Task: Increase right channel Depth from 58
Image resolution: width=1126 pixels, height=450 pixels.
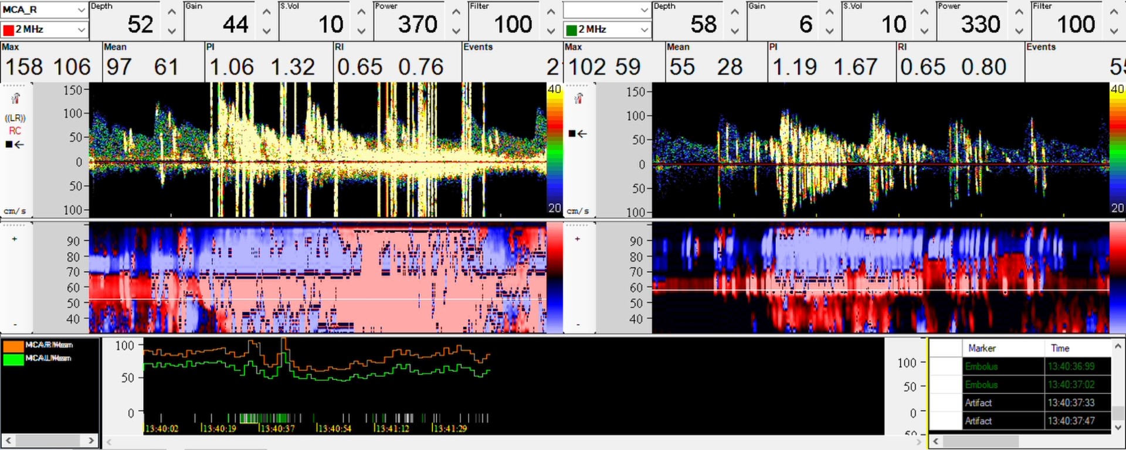Action: [x=734, y=11]
